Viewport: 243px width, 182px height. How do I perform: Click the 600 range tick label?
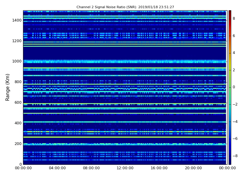point(18,103)
